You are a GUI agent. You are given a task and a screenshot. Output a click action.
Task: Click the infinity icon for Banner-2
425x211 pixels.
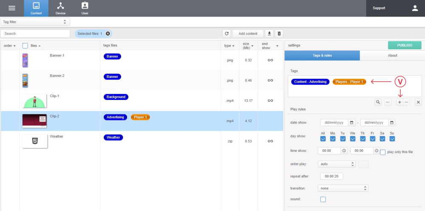(270, 80)
